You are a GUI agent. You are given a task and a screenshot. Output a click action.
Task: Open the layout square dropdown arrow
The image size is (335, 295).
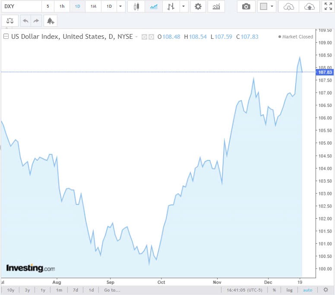click(x=272, y=6)
